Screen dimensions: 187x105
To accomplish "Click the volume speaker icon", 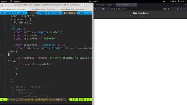I will (x=173, y=1).
